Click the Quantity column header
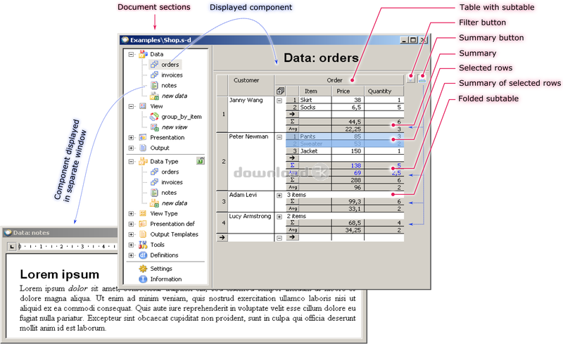Viewport: 563px width, 344px height. (x=384, y=91)
